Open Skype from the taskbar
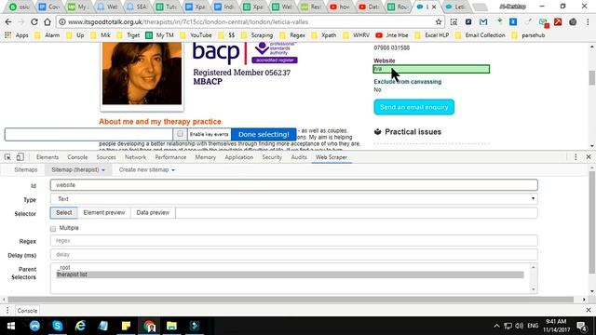 [58, 326]
